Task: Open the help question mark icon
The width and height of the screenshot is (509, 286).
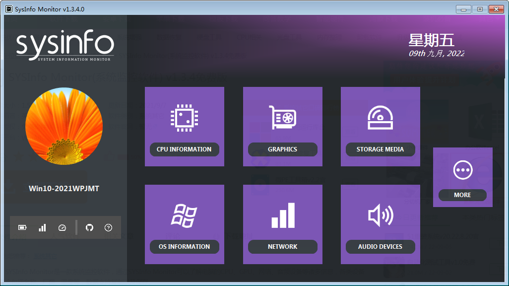Action: 108,227
